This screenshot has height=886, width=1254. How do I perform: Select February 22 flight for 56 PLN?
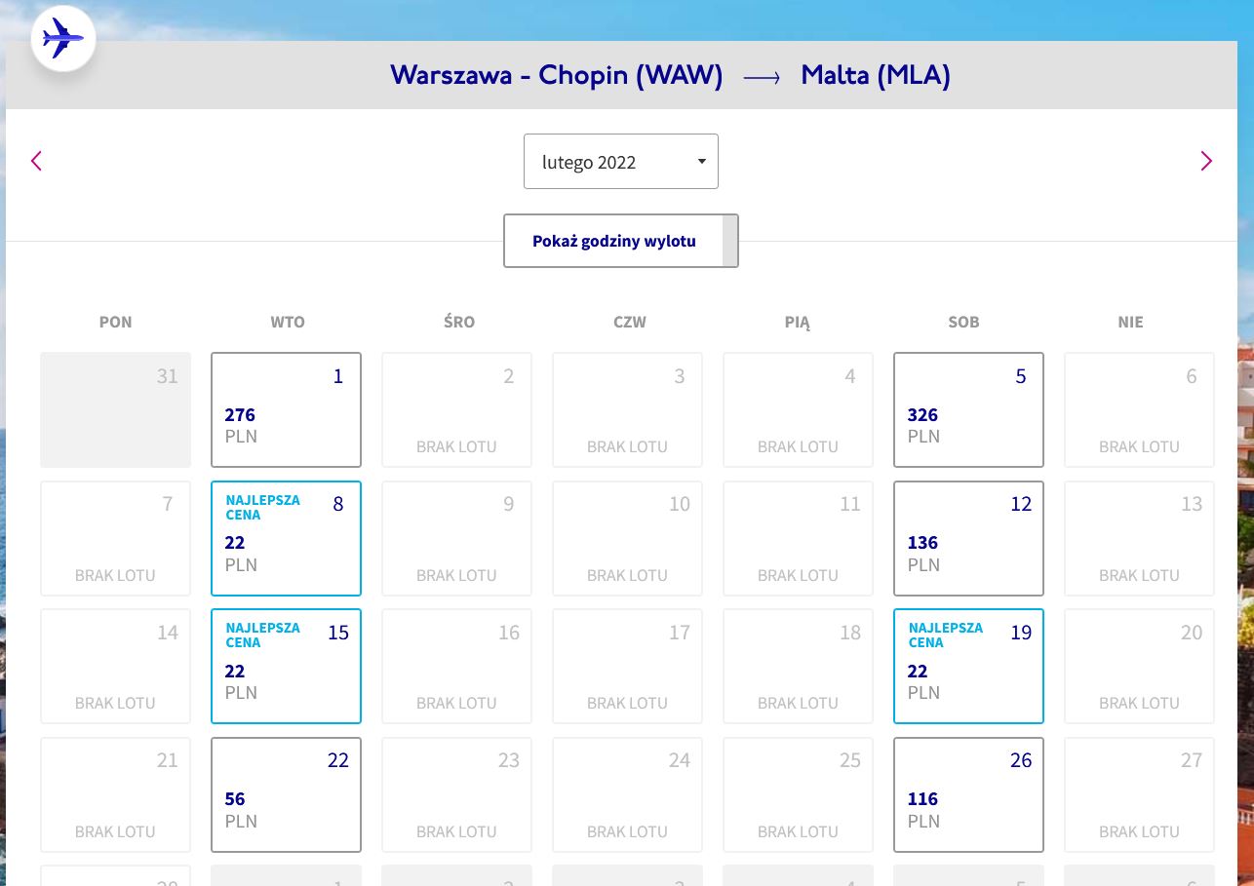click(x=286, y=794)
